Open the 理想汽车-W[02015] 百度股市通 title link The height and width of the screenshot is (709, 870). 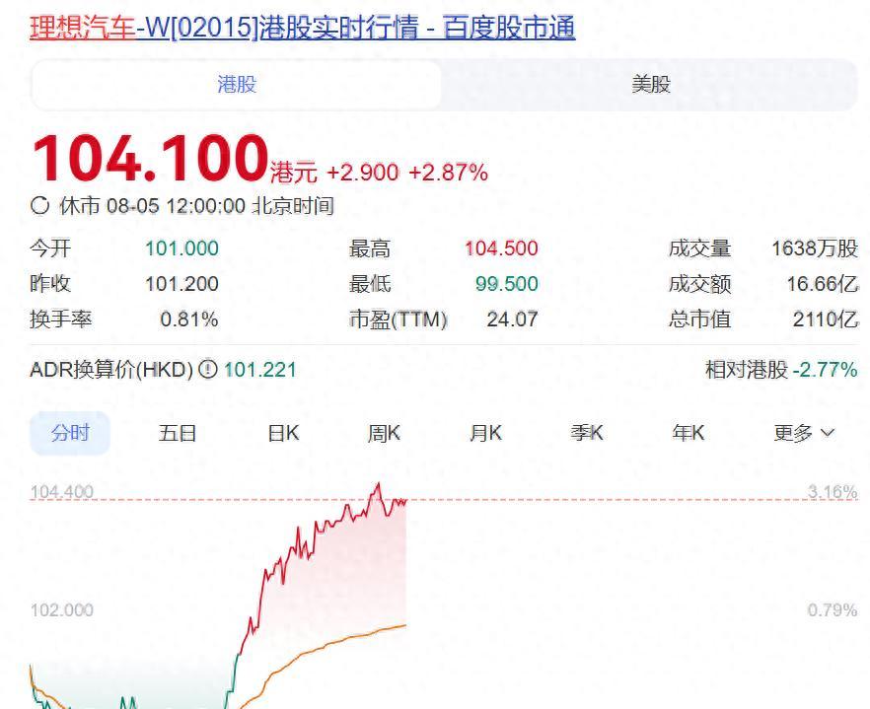pyautogui.click(x=303, y=28)
